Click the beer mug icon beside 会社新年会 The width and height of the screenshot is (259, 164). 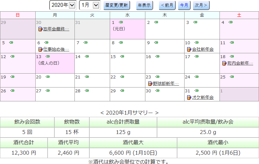click(189, 49)
